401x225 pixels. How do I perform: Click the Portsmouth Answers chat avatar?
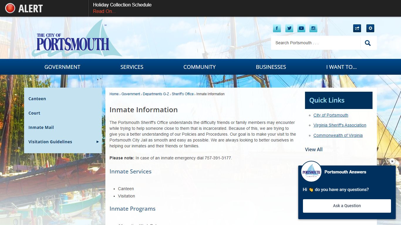point(311,173)
